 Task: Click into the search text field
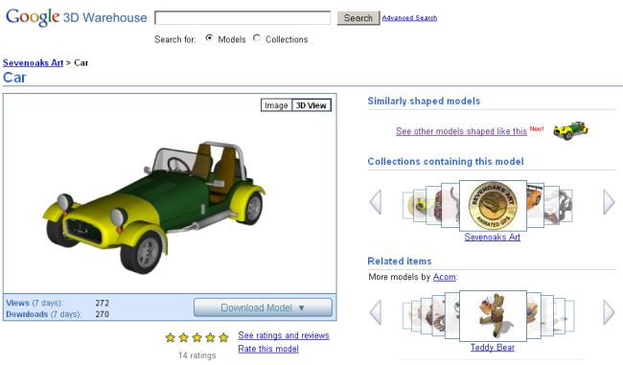coord(242,18)
